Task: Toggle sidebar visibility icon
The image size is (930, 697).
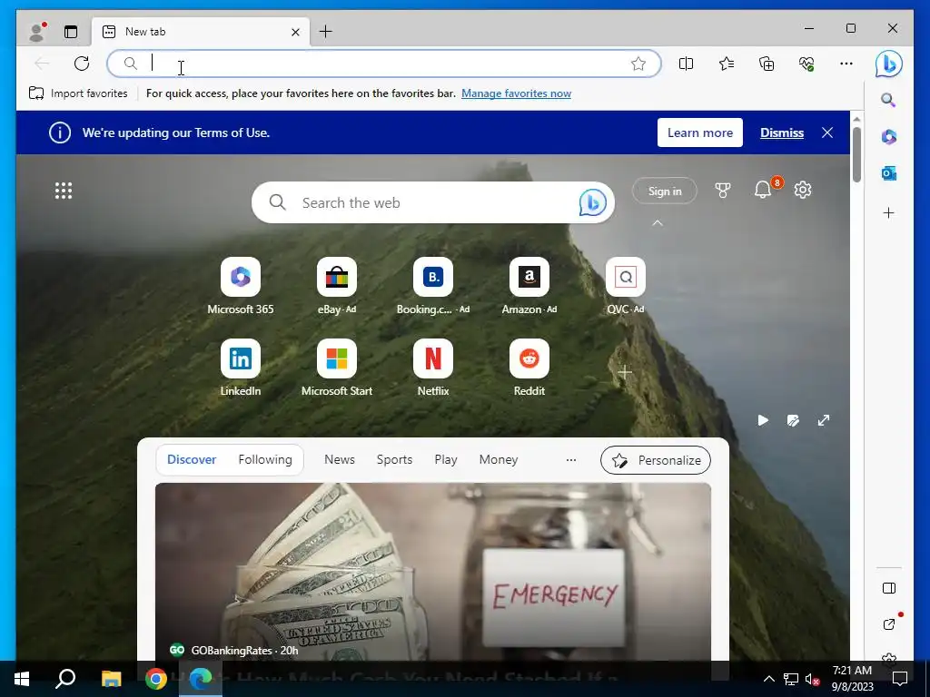Action: (x=888, y=588)
